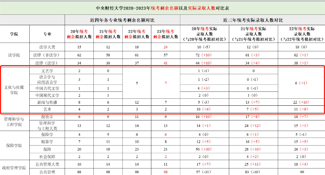Click the red 7 merged cell for 文学 majors
Image resolution: width=325 pixels, height=175 pixels.
(x=165, y=83)
